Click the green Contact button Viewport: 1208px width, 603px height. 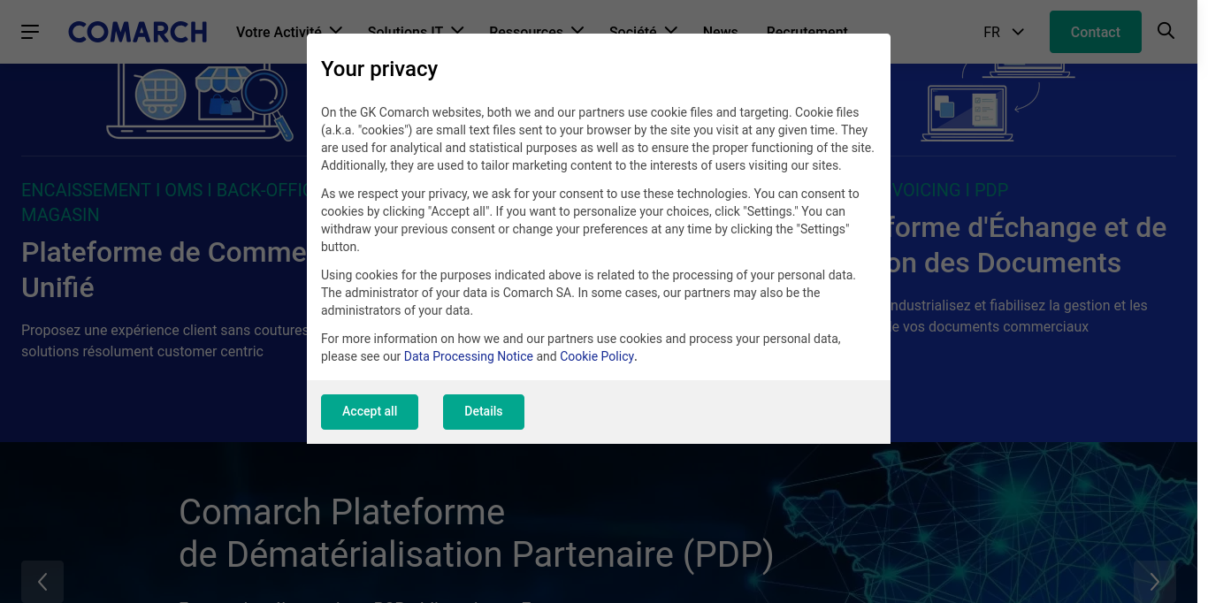coord(1095,32)
